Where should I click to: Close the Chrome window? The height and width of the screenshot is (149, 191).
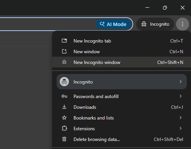183,8
